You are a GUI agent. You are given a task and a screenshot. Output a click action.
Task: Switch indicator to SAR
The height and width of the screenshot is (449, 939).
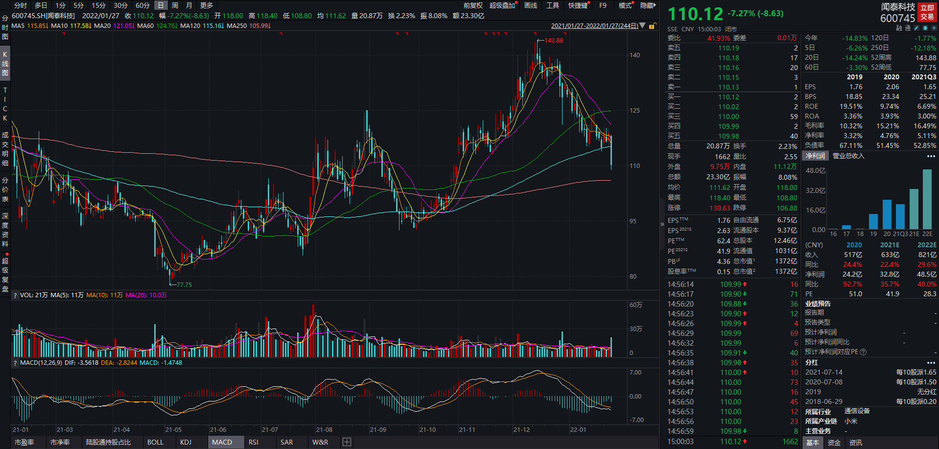[286, 442]
